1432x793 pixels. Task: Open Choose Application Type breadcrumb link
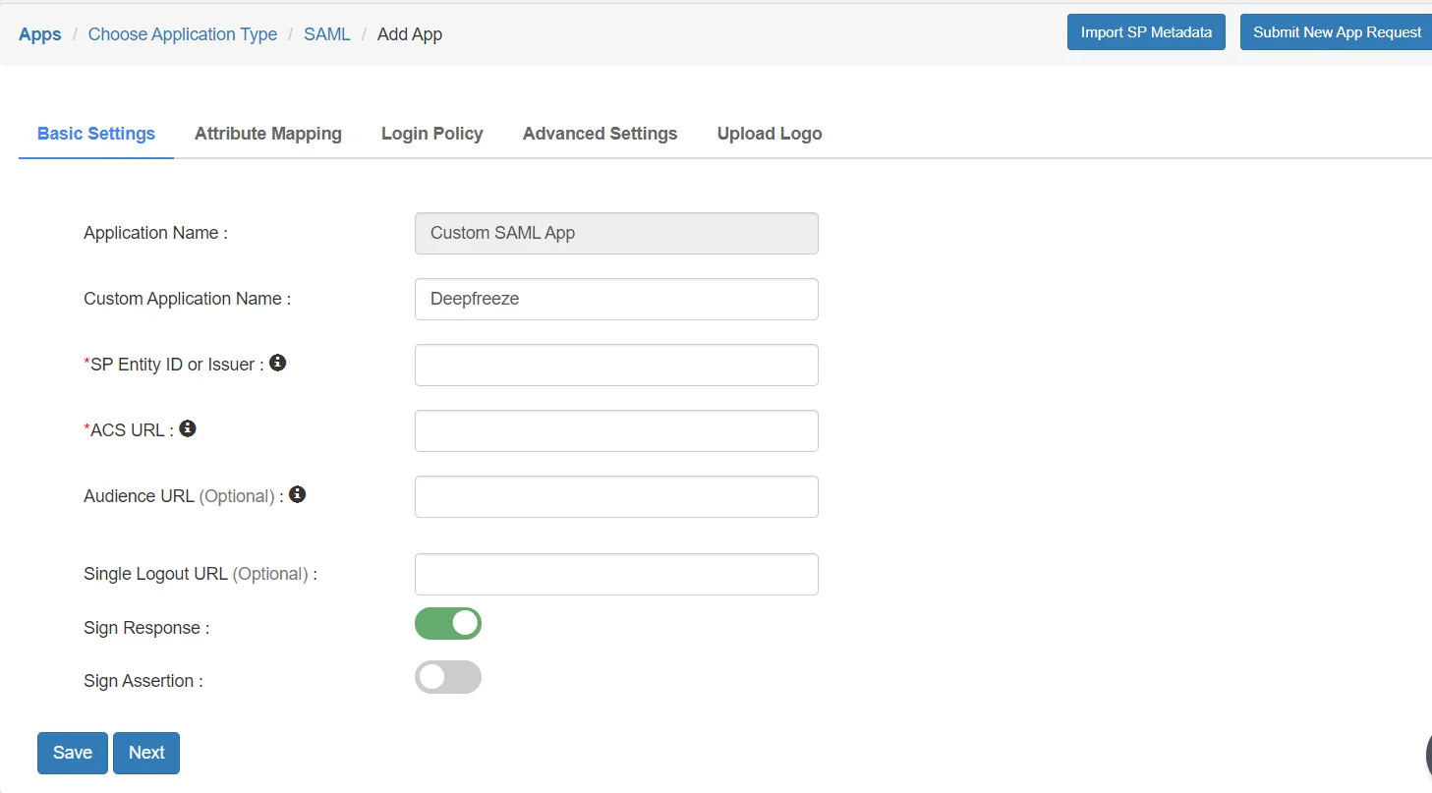[x=182, y=33]
